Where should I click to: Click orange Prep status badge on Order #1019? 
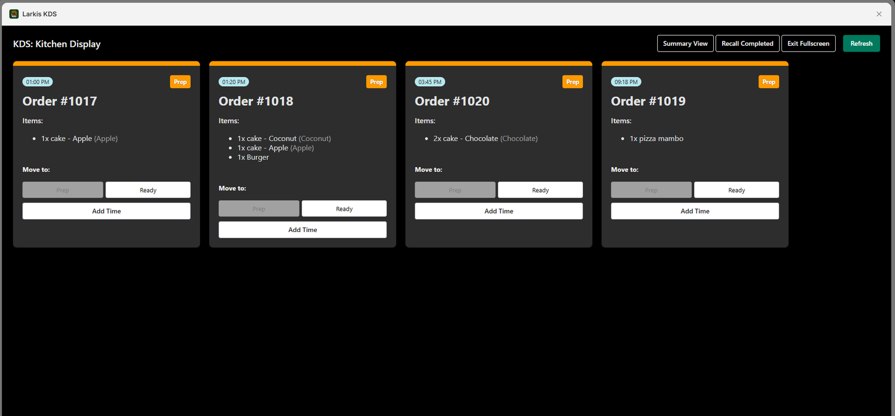pos(769,82)
